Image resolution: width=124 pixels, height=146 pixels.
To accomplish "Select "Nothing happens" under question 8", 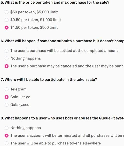I will [6, 128].
